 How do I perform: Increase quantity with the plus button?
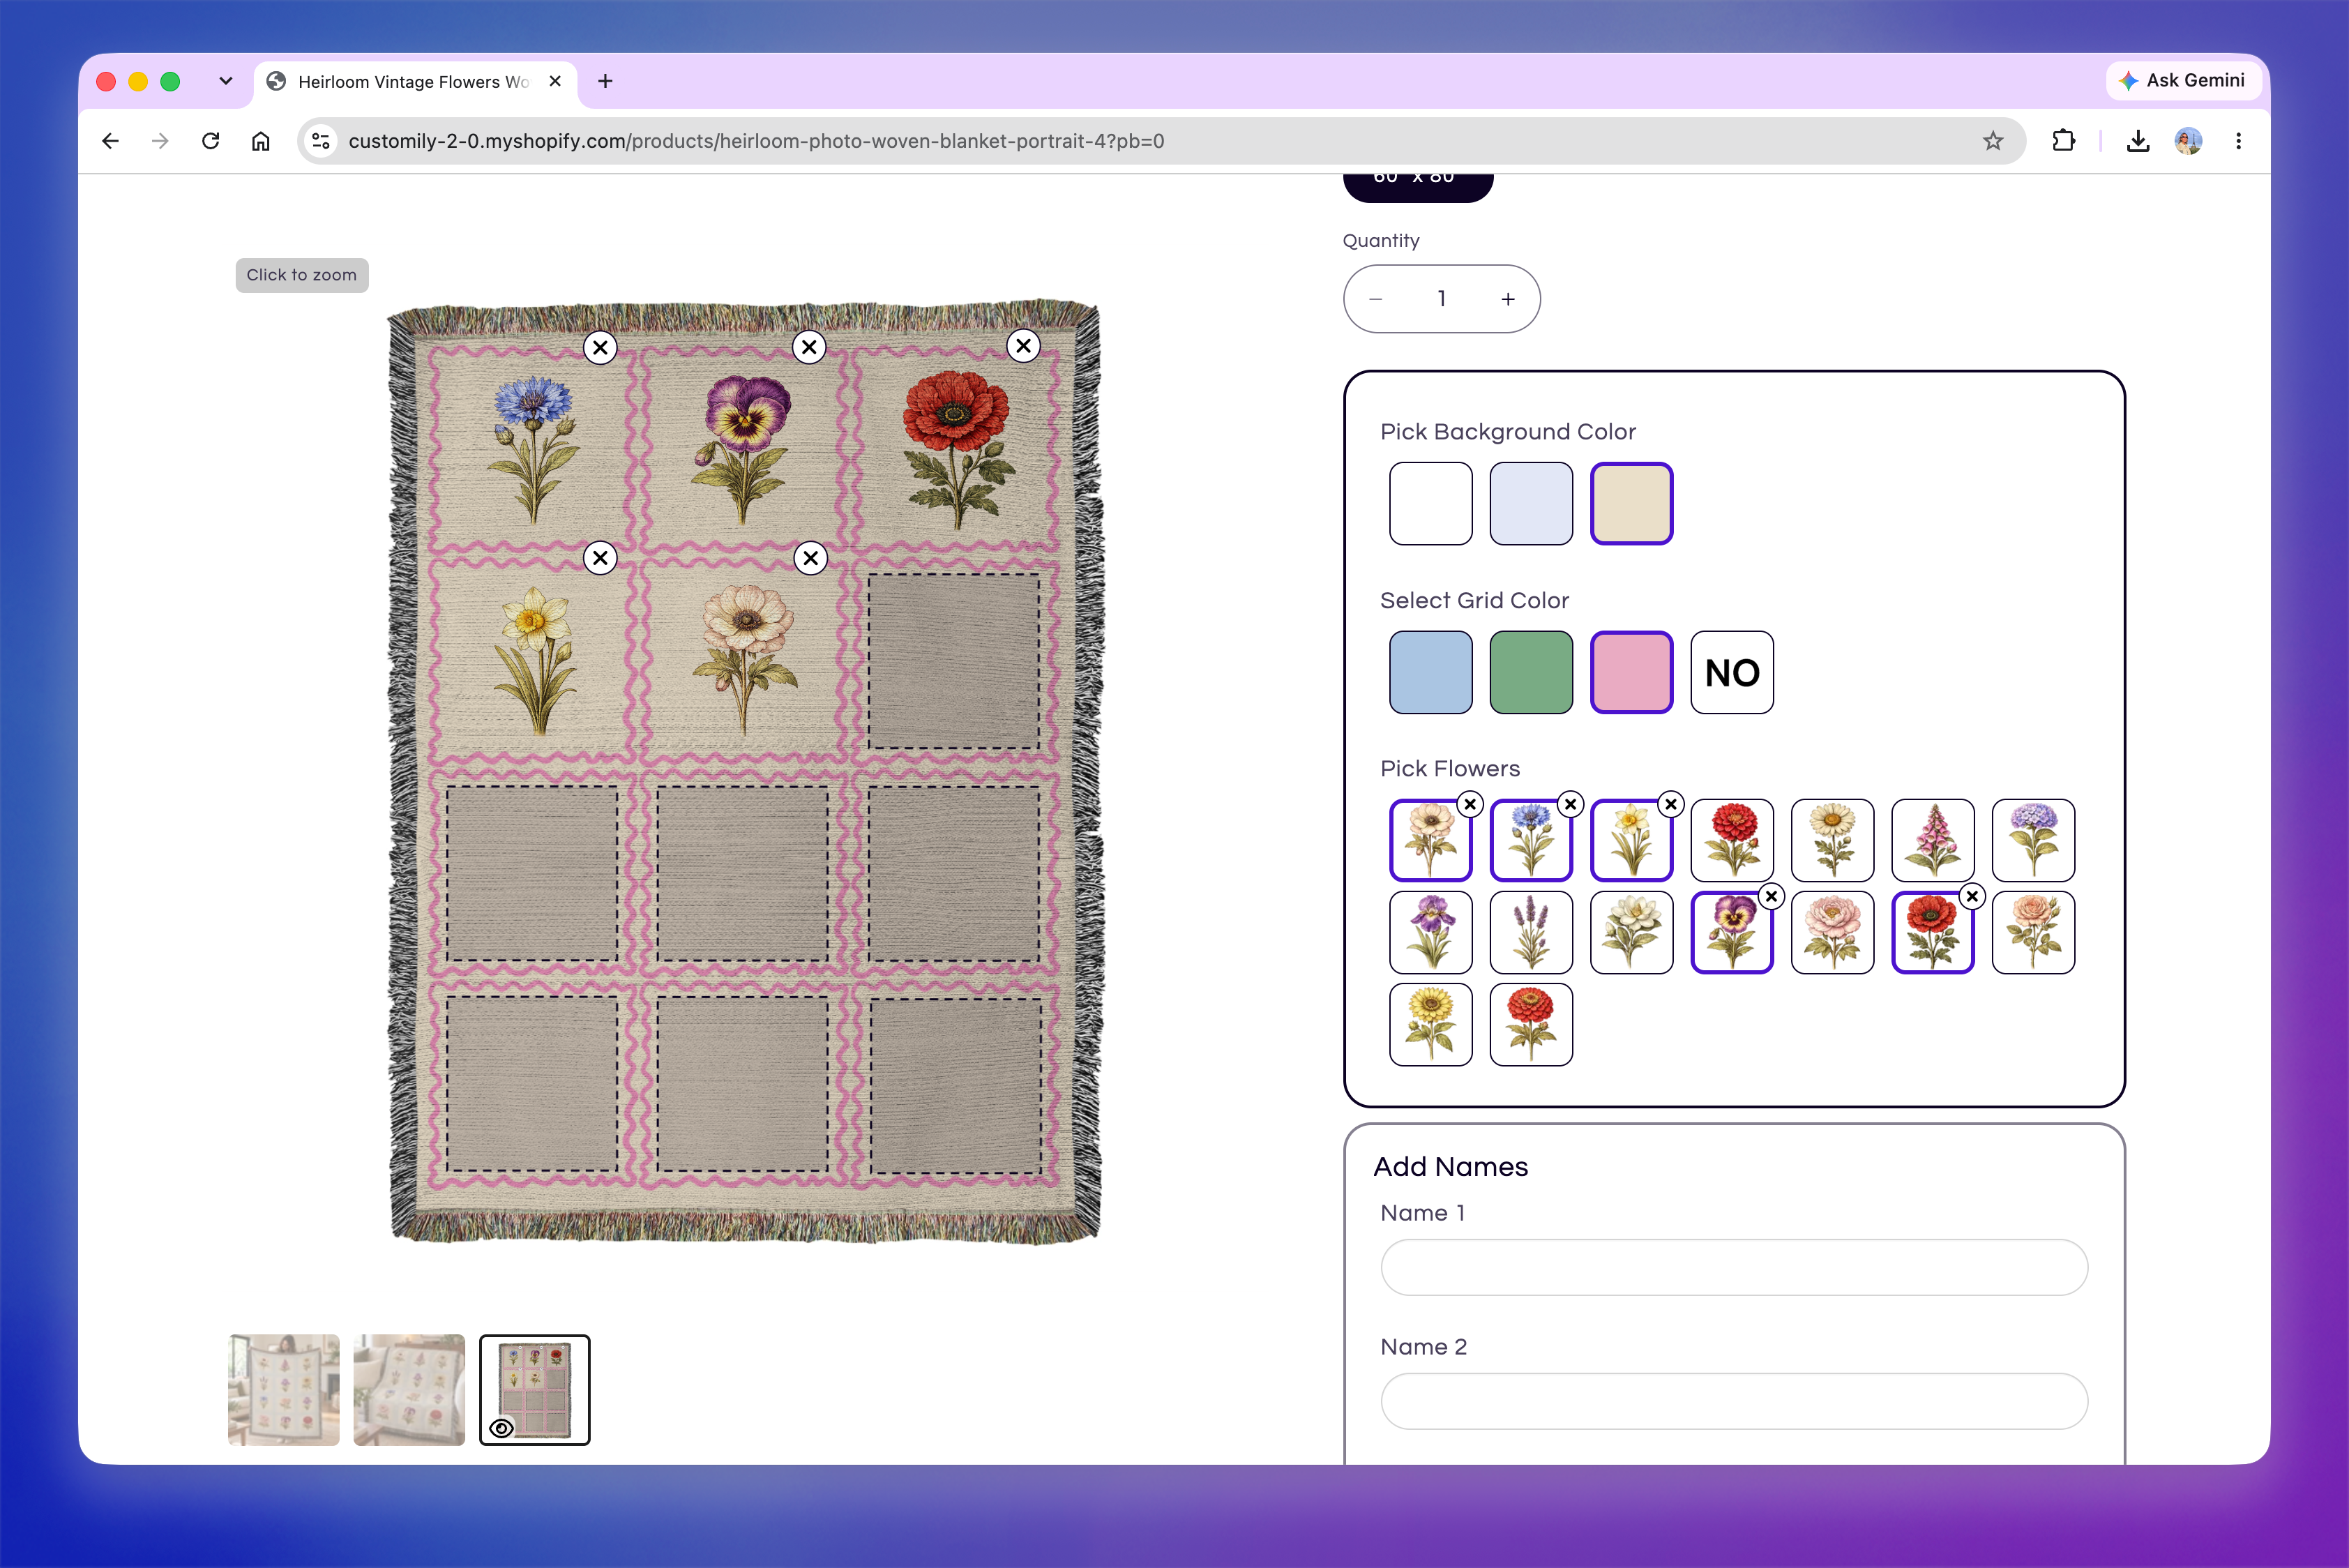1508,299
